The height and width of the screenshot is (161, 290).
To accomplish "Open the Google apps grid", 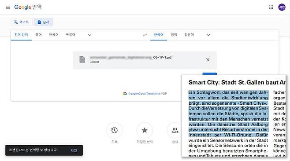I will coord(271,7).
